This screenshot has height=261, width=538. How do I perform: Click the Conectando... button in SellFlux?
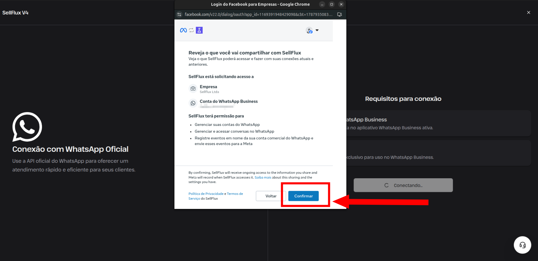tap(403, 185)
